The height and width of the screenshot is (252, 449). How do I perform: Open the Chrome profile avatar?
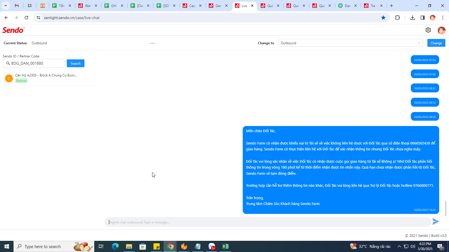[x=433, y=18]
